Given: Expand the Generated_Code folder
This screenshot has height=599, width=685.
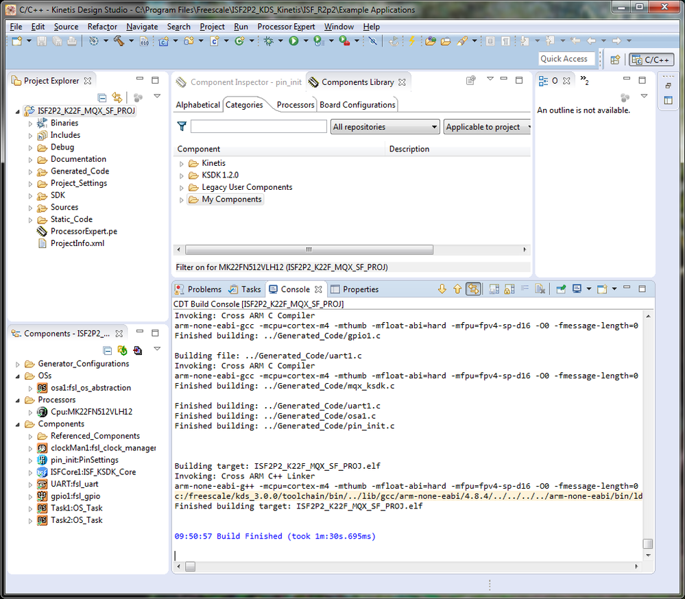Looking at the screenshot, I should coord(30,172).
